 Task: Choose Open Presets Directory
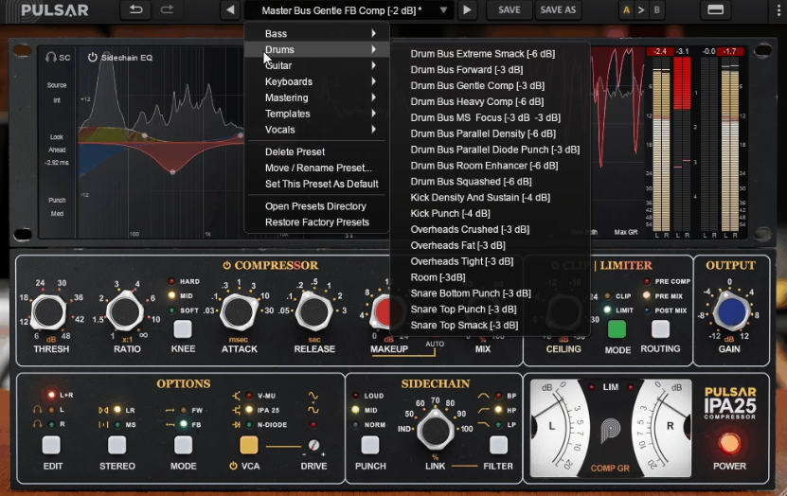pyautogui.click(x=316, y=206)
